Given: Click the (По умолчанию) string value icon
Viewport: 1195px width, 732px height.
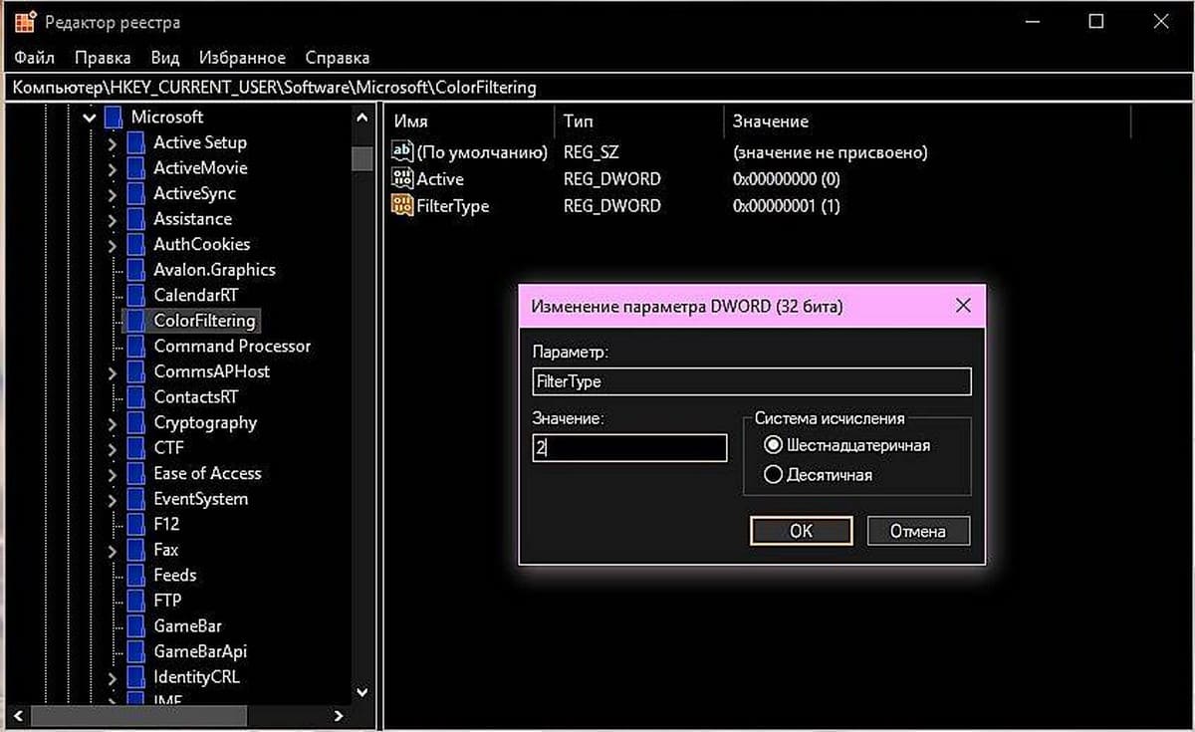Looking at the screenshot, I should tap(402, 152).
